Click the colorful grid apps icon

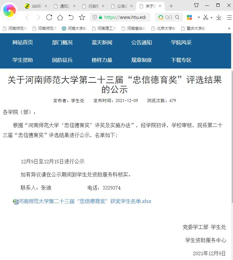190,17
